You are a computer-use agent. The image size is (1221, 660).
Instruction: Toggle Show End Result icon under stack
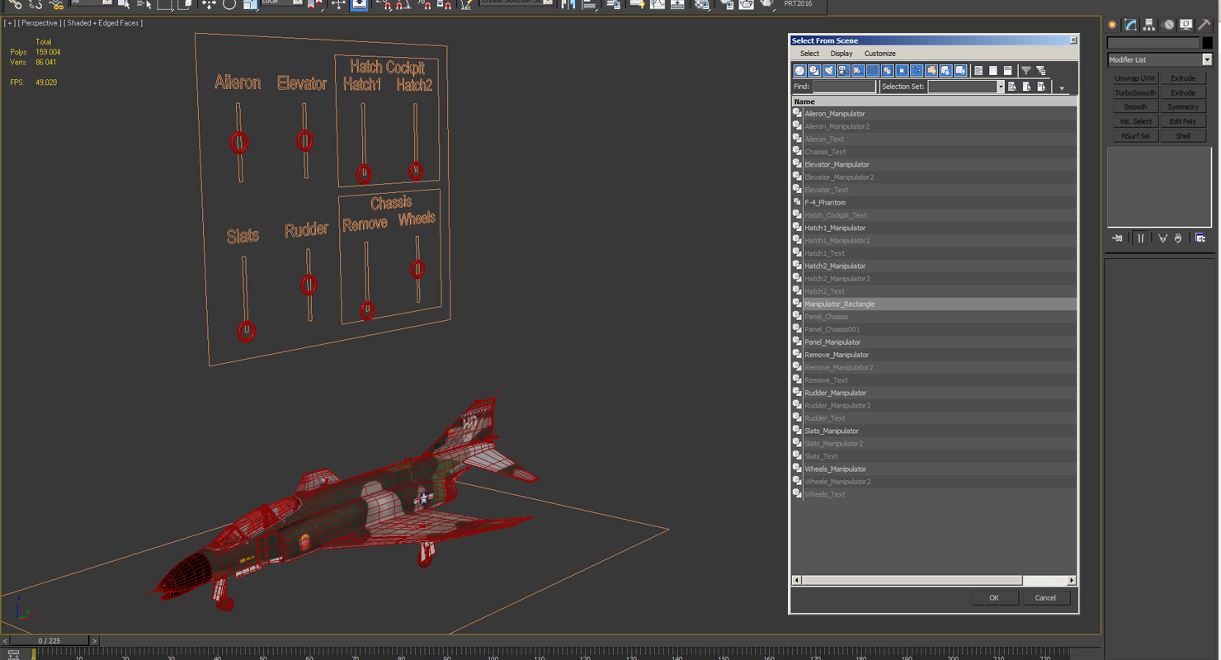(x=1141, y=238)
